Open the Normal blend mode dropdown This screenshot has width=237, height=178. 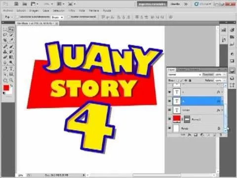[185, 75]
